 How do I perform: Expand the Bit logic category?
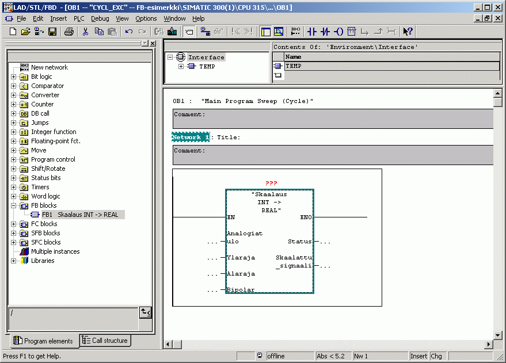[14, 77]
